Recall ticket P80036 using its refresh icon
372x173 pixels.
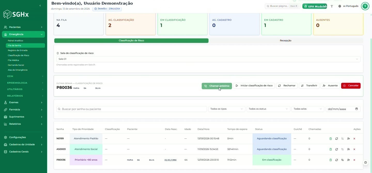click(337, 160)
